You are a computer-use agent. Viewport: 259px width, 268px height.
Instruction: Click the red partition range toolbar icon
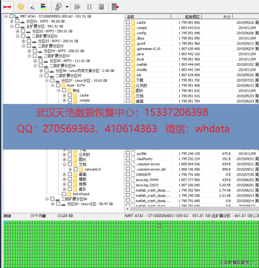coord(7,6)
